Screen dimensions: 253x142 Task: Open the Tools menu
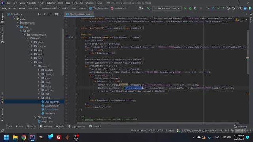pos(75,3)
